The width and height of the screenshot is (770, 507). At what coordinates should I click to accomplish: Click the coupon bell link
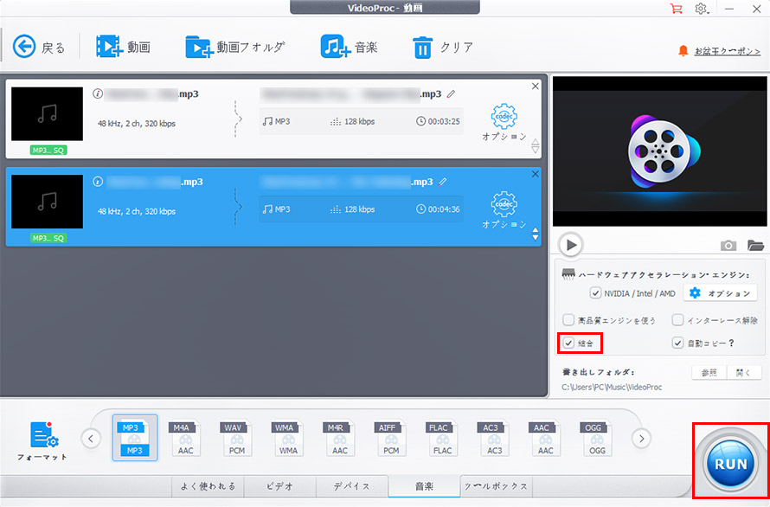click(720, 51)
